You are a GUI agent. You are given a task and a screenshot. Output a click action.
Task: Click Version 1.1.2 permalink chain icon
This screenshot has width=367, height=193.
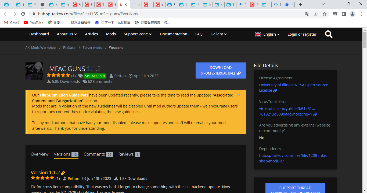(x=63, y=173)
